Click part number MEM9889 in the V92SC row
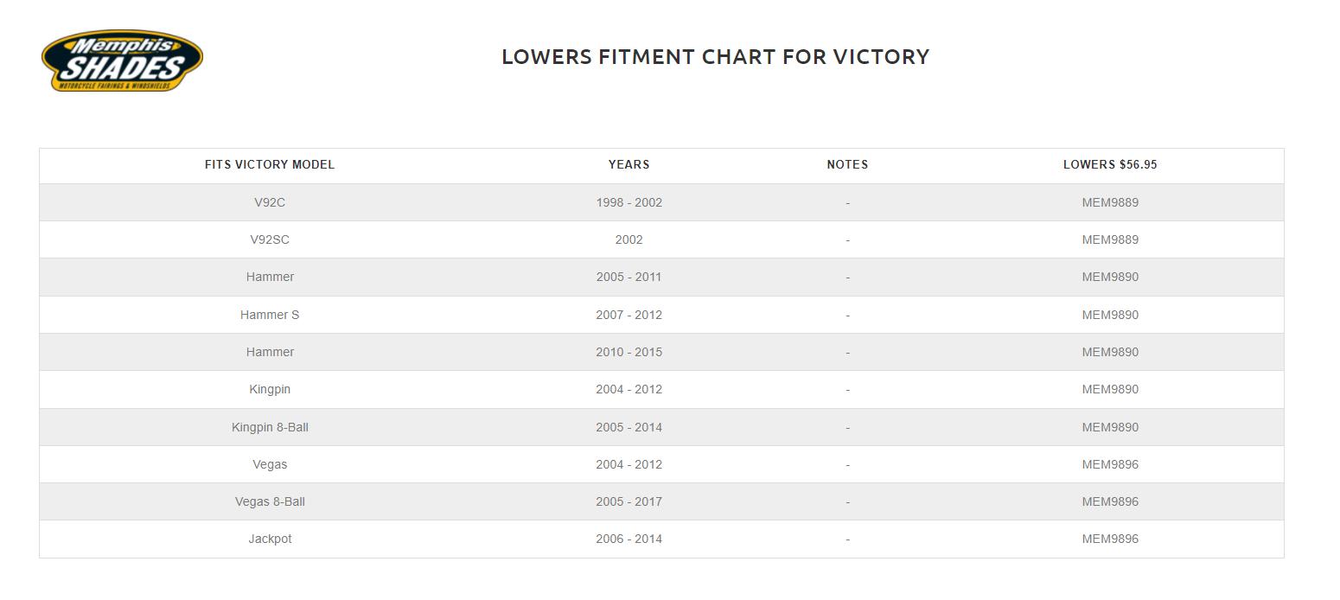 pyautogui.click(x=1110, y=239)
